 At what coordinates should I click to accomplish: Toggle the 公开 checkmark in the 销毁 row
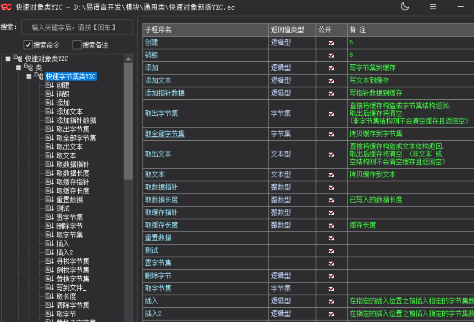[x=331, y=55]
